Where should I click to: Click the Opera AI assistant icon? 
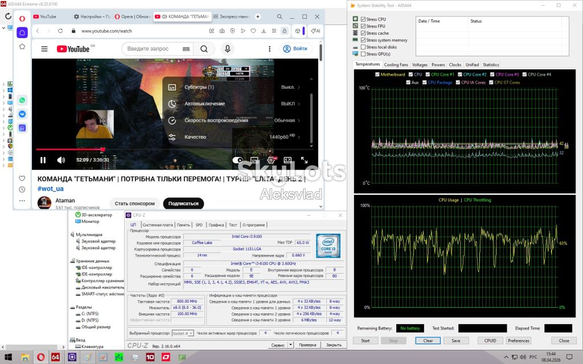coord(315,31)
